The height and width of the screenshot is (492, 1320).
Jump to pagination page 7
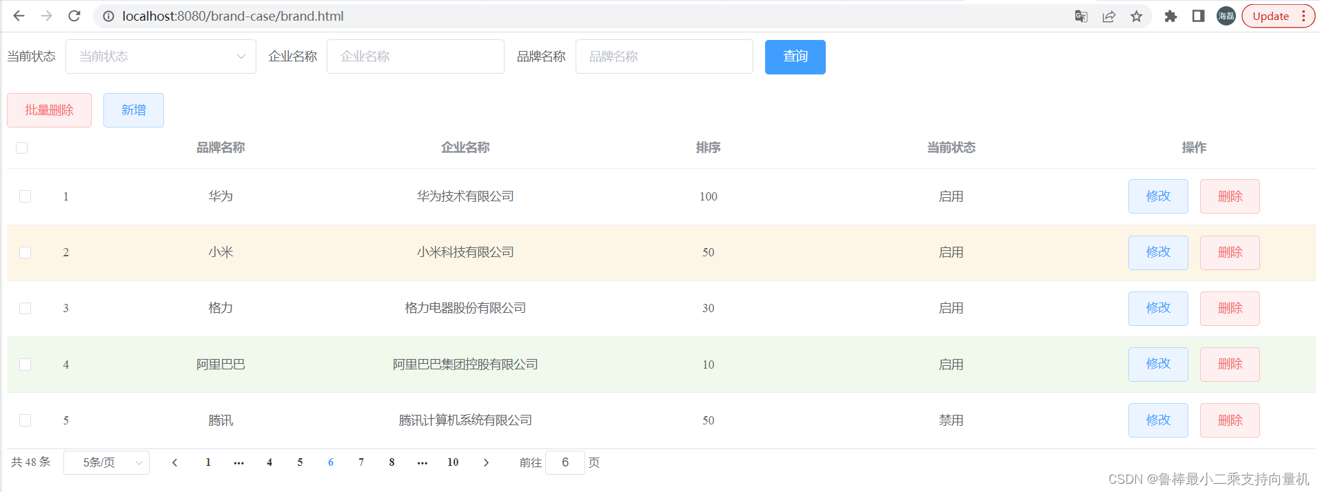pyautogui.click(x=361, y=462)
